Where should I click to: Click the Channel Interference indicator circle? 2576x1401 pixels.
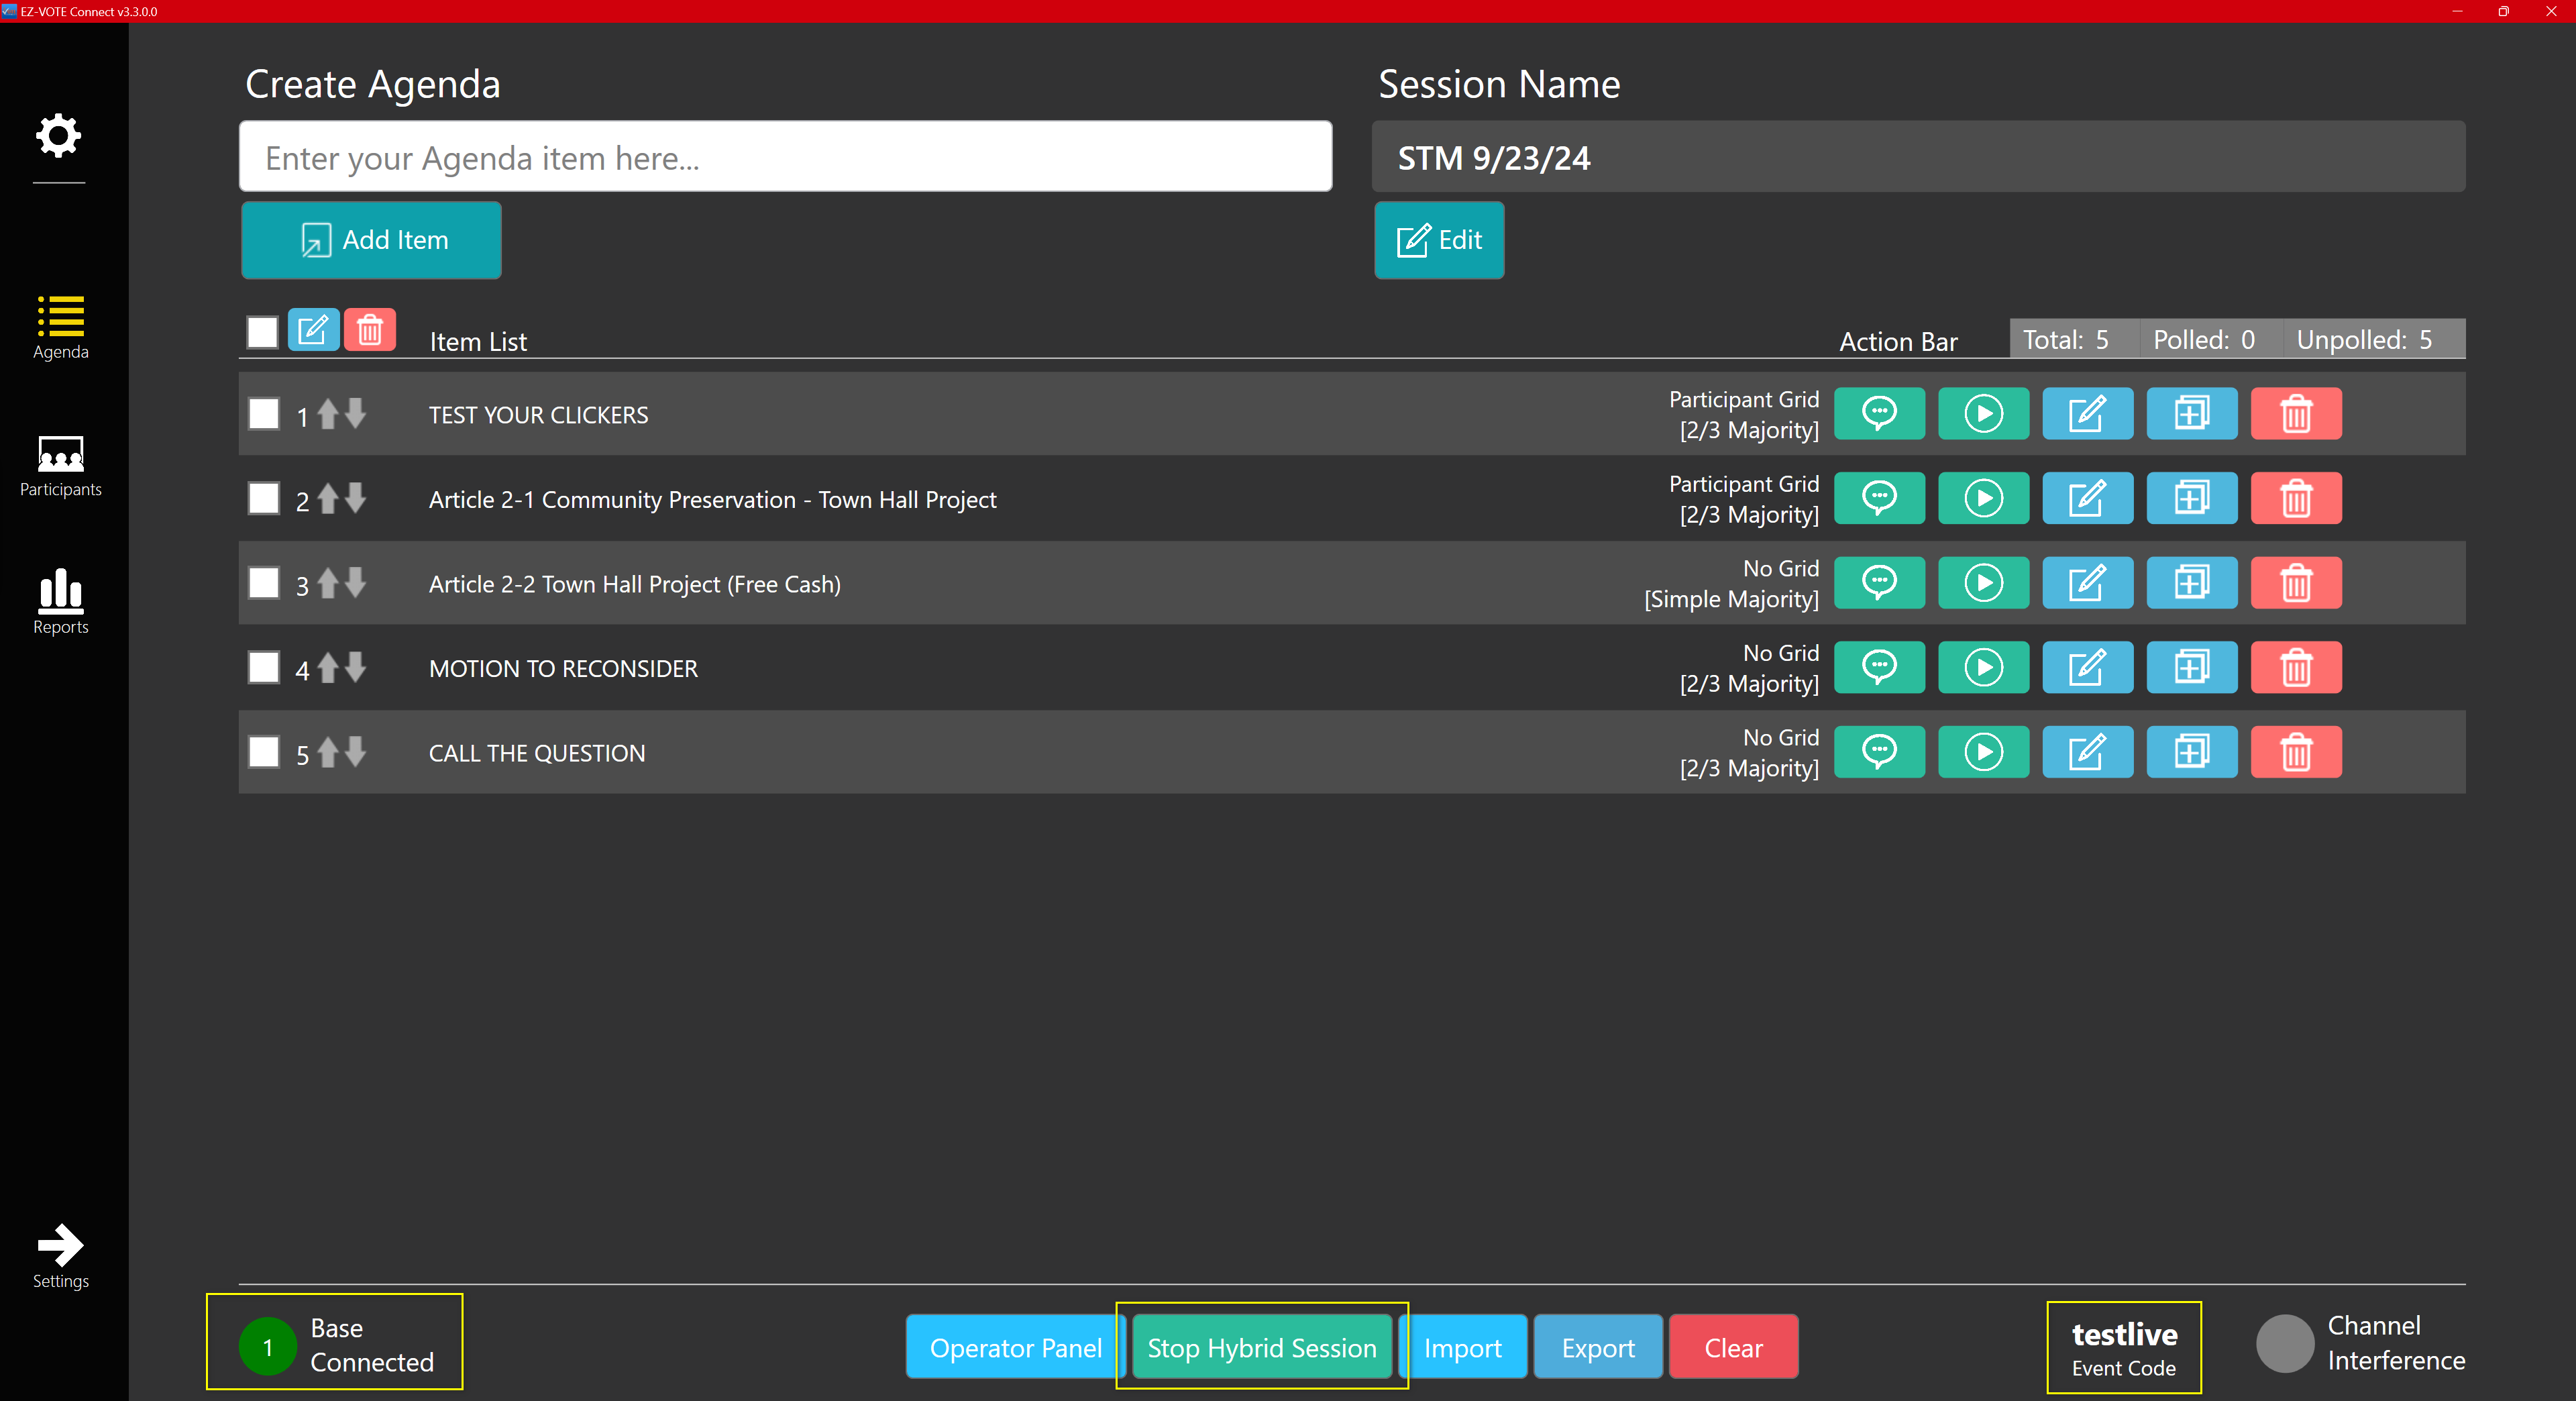click(2285, 1344)
